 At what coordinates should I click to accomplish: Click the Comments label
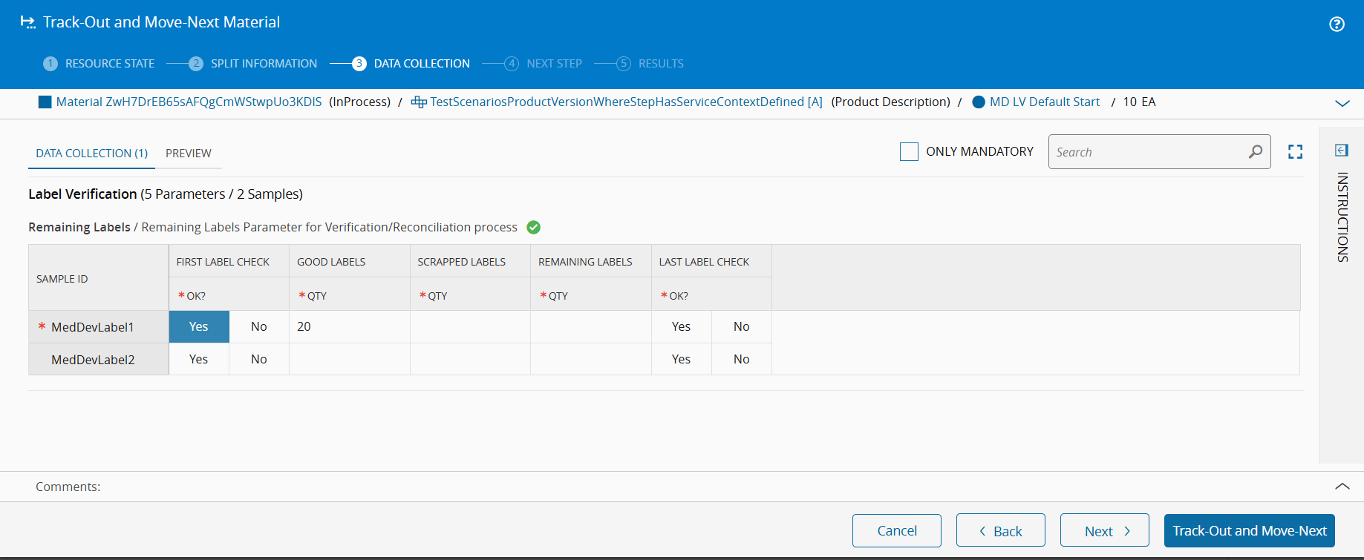[x=68, y=487]
